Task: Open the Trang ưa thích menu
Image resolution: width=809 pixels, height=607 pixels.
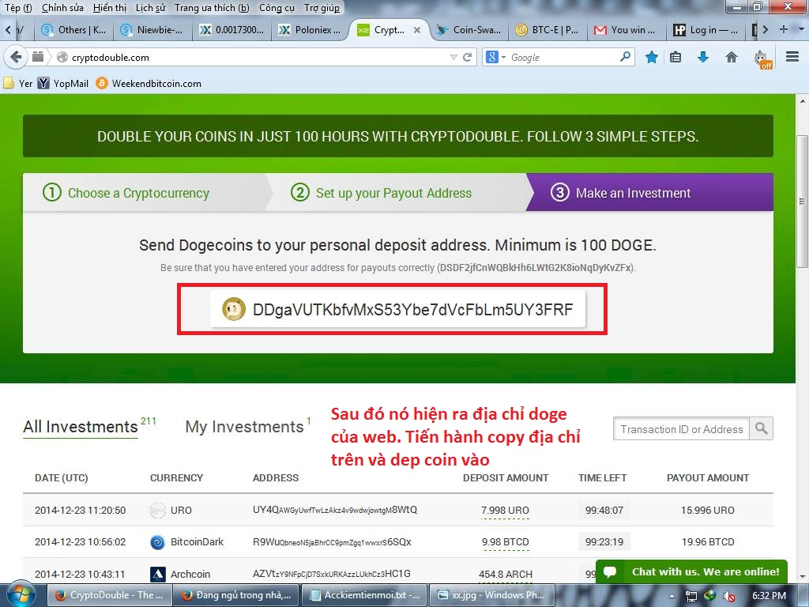Action: tap(212, 8)
